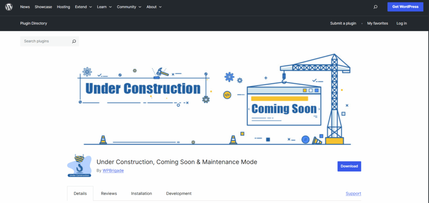
Task: Open the site search magnifier icon in header
Action: tap(375, 7)
